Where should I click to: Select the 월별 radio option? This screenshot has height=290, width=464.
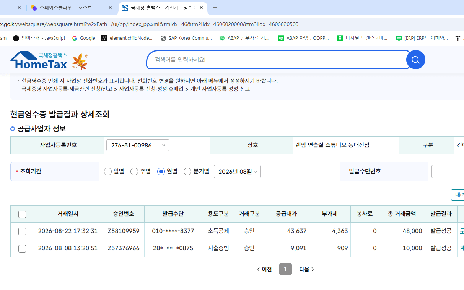coord(161,172)
